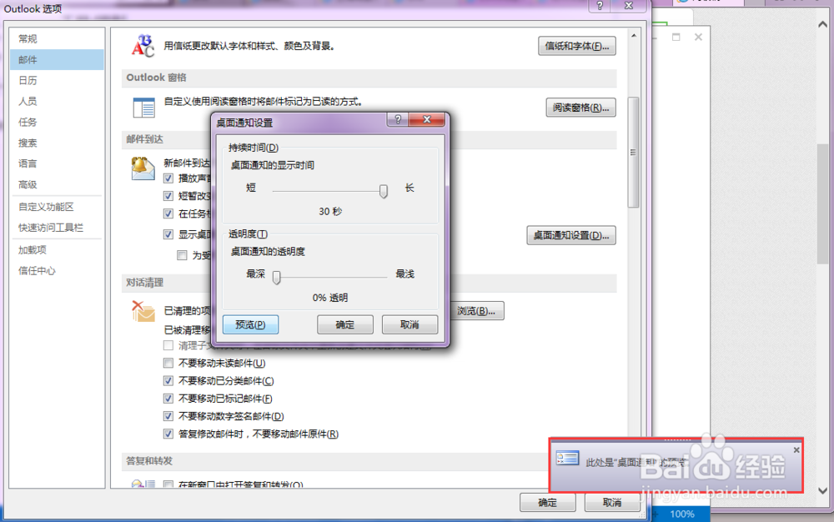Click 确定 at bottom of Outlook 选项

(548, 502)
